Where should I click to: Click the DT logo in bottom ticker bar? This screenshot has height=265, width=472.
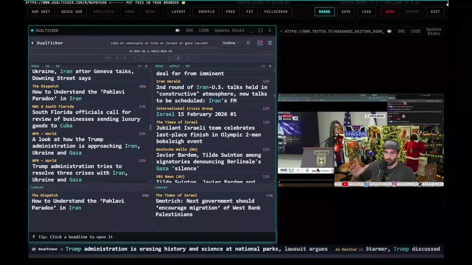click(x=34, y=249)
